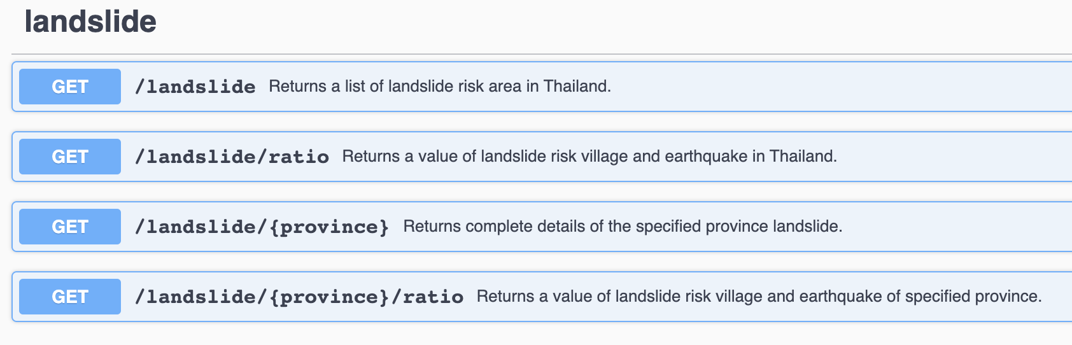
Task: Expand /landslide/{province} row via its blank right area
Action: [x=955, y=227]
